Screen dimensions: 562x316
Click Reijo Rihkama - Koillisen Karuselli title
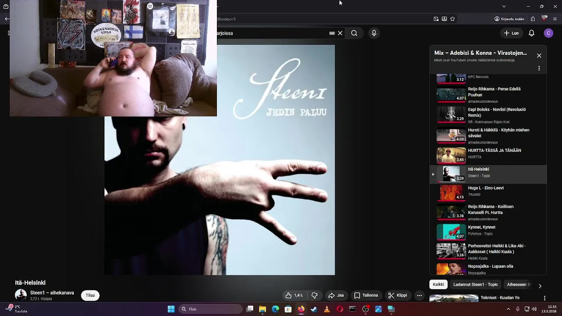(491, 209)
